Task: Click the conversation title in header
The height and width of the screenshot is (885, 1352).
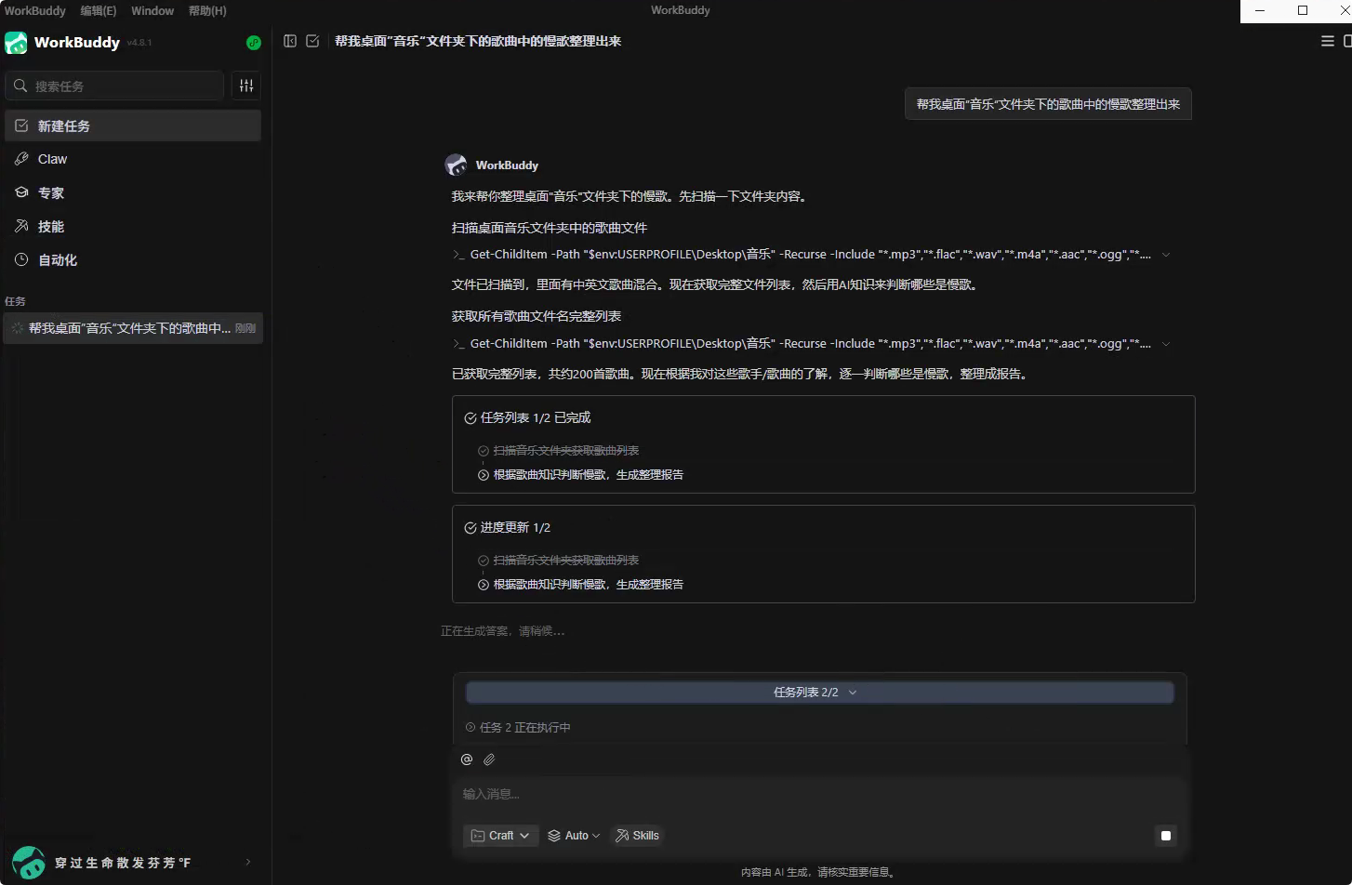Action: [x=478, y=41]
